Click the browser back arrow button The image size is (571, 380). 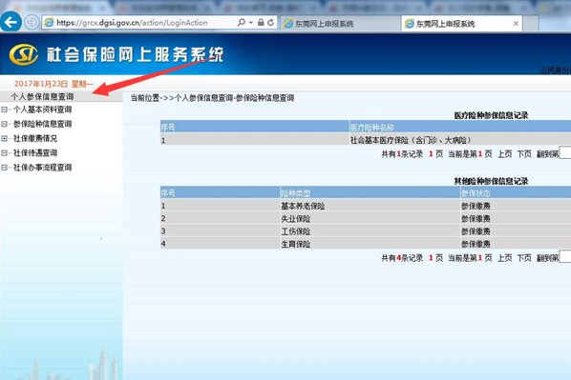tap(11, 22)
